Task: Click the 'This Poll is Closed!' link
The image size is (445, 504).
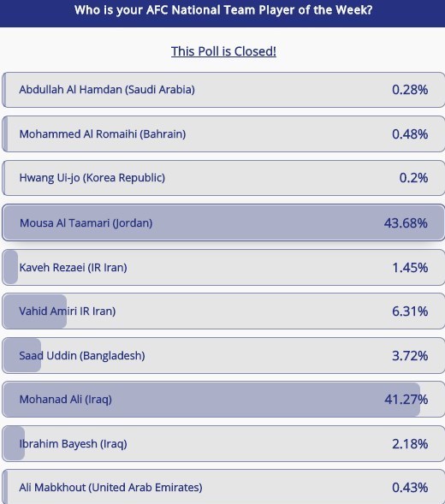Action: click(223, 51)
